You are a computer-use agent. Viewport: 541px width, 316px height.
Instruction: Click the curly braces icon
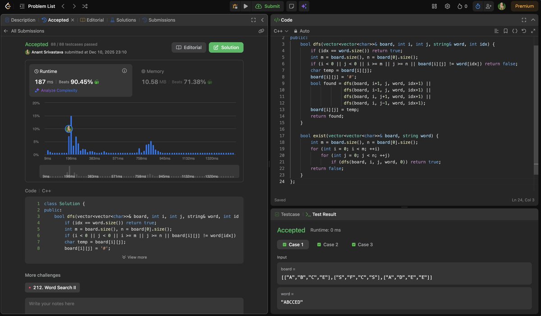pos(515,31)
